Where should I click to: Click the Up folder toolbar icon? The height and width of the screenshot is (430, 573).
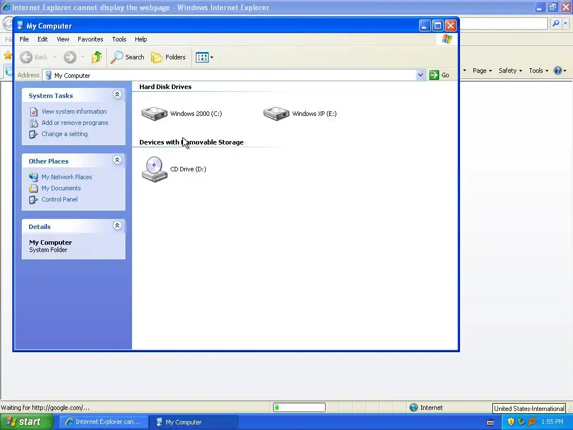(96, 57)
